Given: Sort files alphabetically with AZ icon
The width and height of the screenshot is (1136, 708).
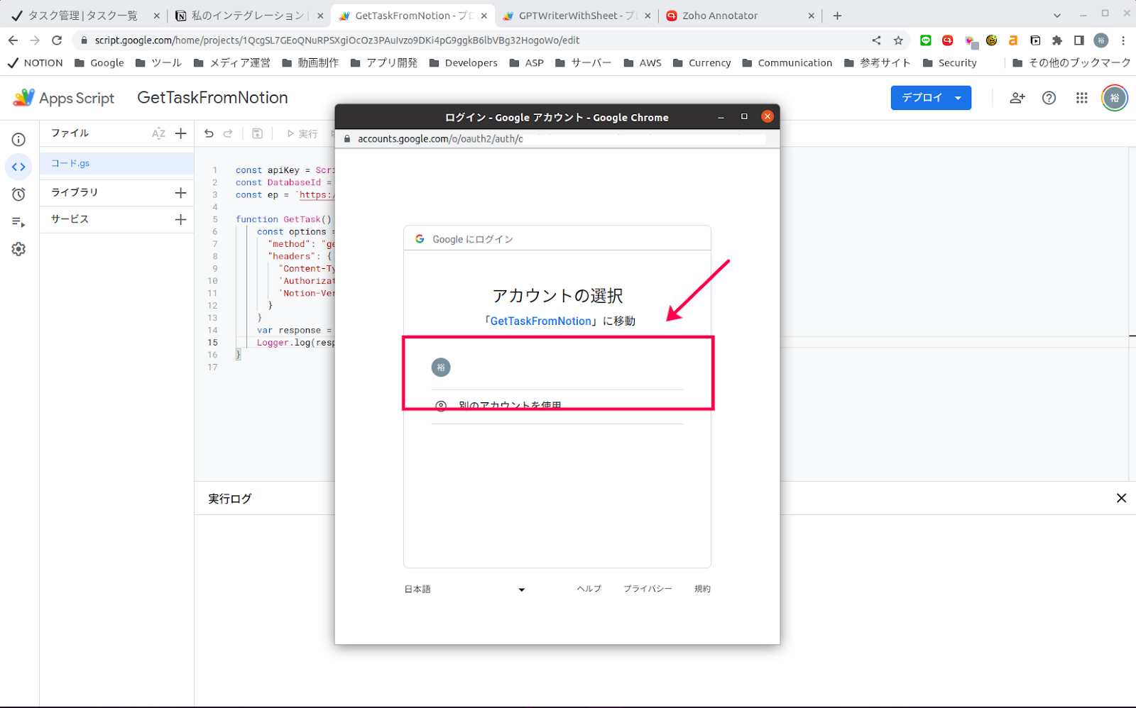Looking at the screenshot, I should [158, 133].
